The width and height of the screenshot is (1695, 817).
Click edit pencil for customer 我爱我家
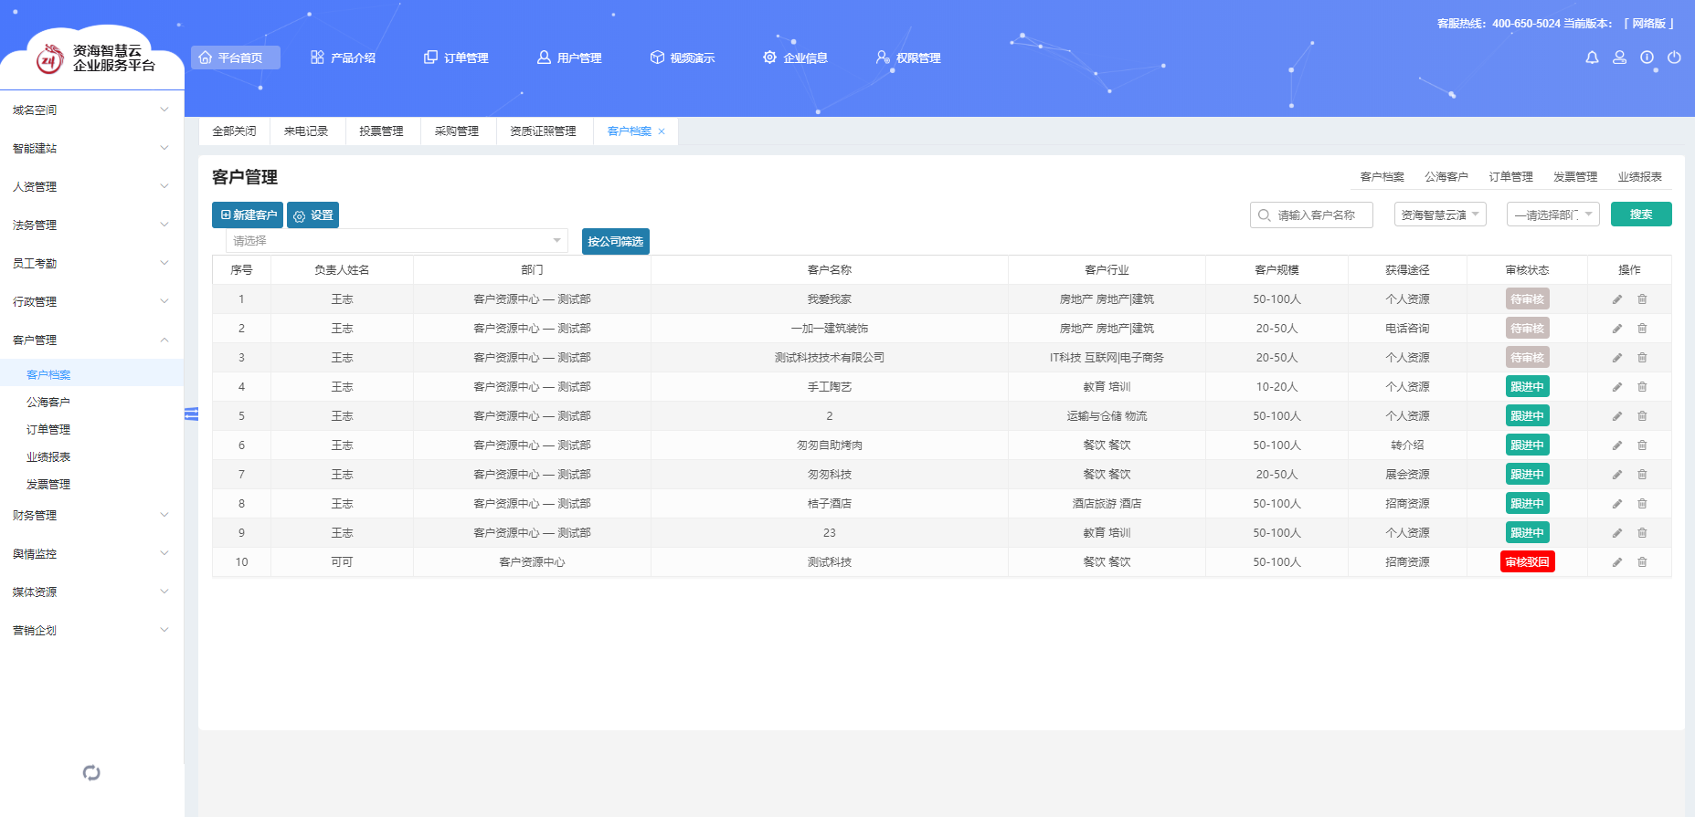pyautogui.click(x=1616, y=299)
